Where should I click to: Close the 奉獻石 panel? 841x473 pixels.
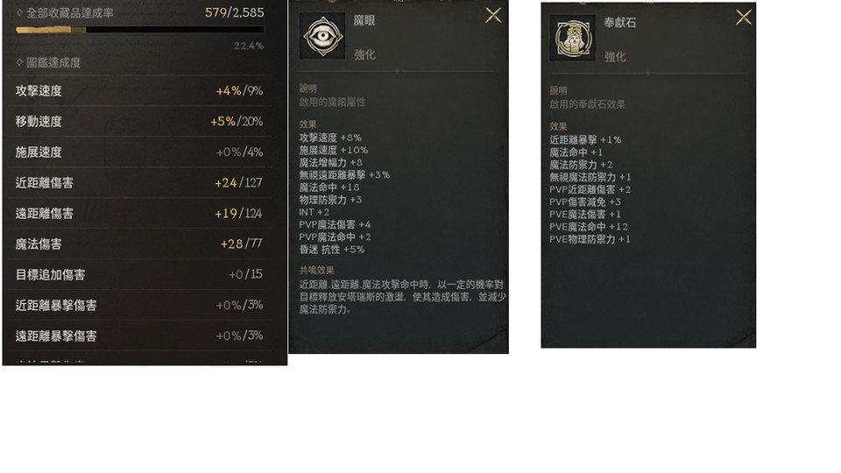tap(744, 18)
